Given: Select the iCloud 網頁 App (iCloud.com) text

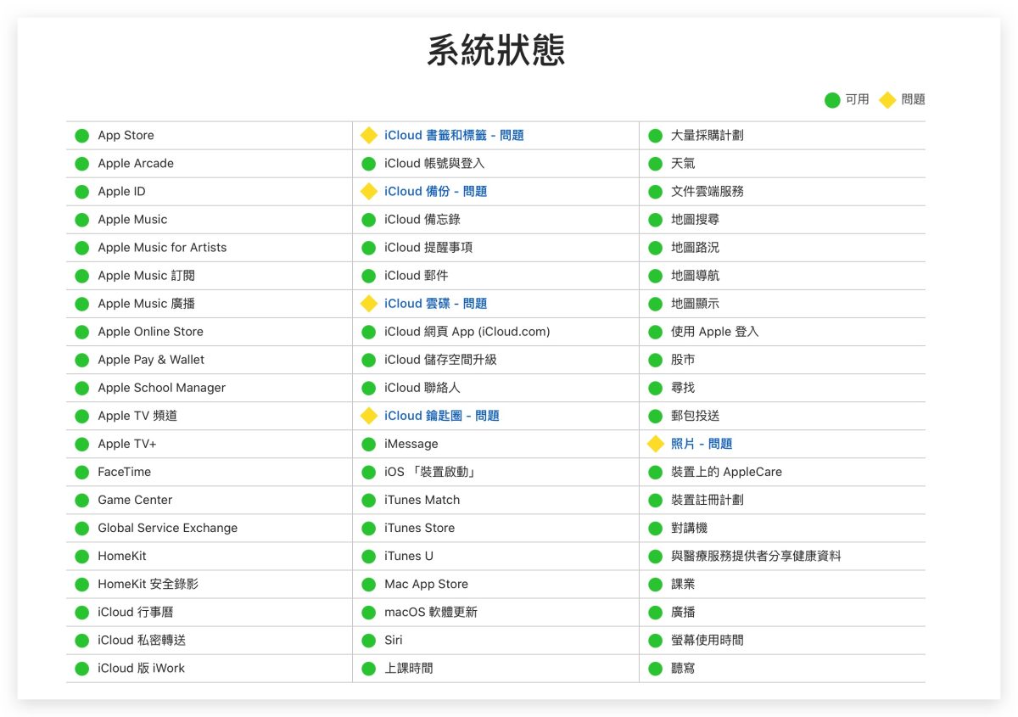Looking at the screenshot, I should (467, 332).
